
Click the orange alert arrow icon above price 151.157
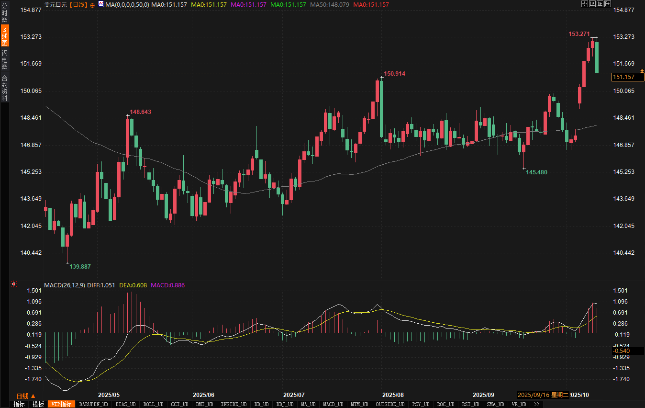coord(642,71)
